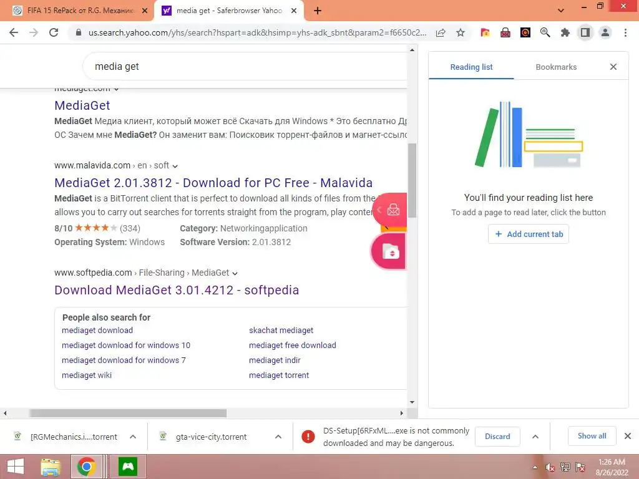Show hidden system tray icons
Image resolution: width=639 pixels, height=479 pixels.
(x=535, y=468)
